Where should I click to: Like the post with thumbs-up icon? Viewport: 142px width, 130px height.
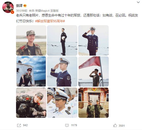115,125
